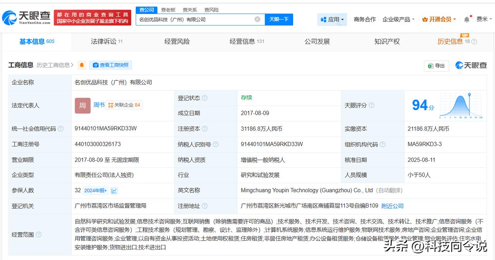
Task: Click help icon beside 历史信息 tab
Action: pos(474,42)
